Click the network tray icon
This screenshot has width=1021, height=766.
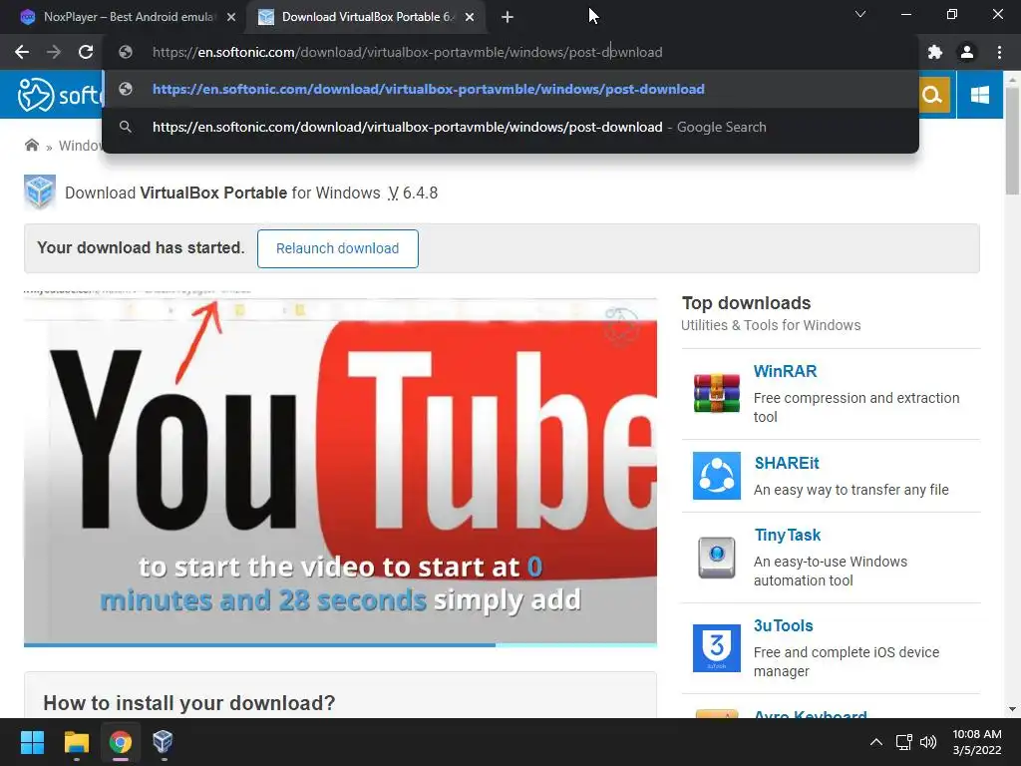pyautogui.click(x=903, y=742)
